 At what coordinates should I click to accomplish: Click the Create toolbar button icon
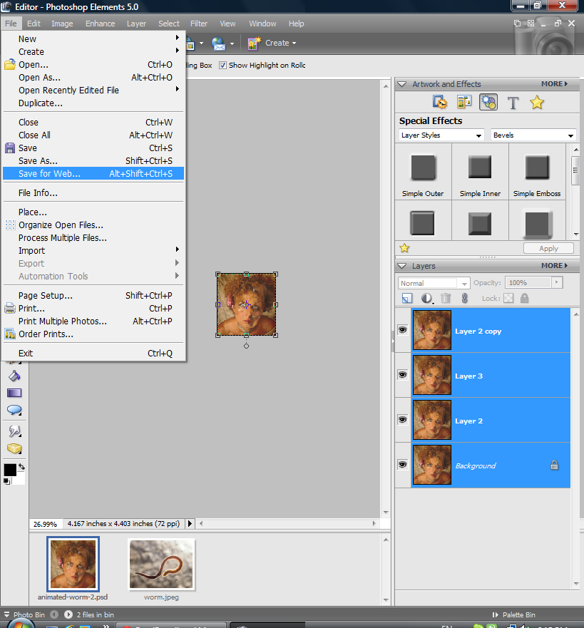point(254,43)
